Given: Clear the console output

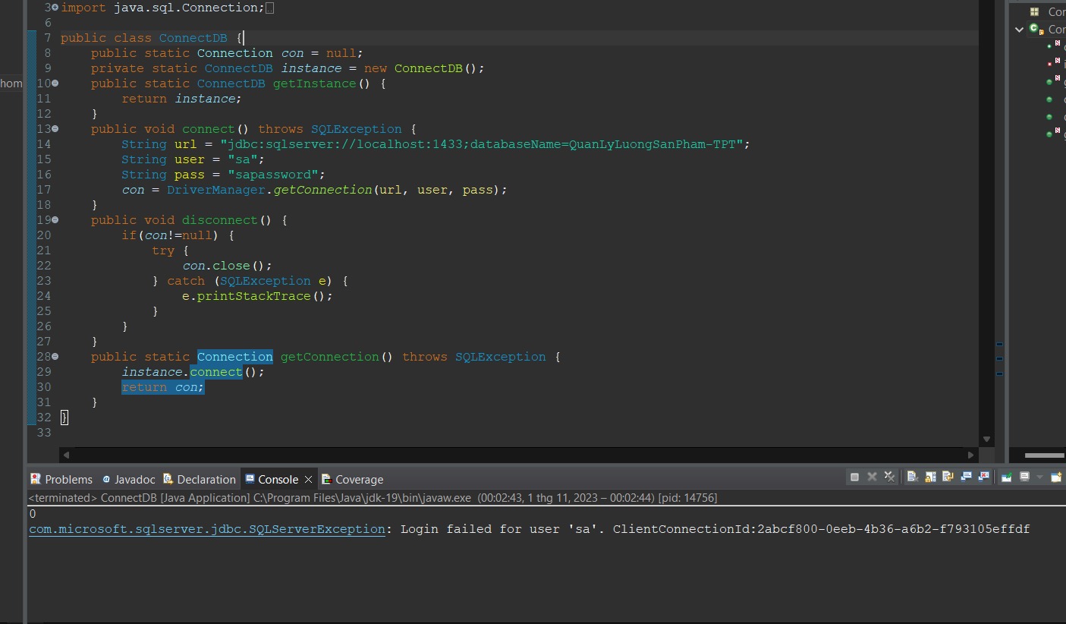Looking at the screenshot, I should 913,477.
